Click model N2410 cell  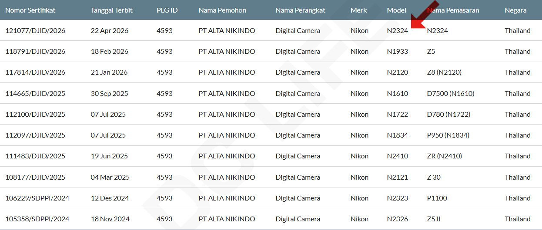(x=397, y=156)
